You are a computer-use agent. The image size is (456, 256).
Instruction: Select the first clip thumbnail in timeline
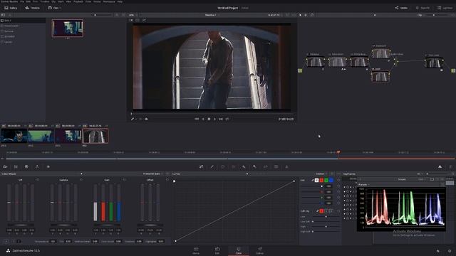[14, 136]
